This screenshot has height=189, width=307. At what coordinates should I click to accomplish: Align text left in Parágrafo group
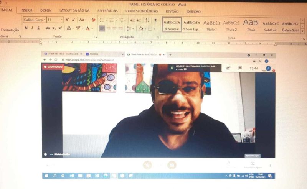tap(102, 28)
